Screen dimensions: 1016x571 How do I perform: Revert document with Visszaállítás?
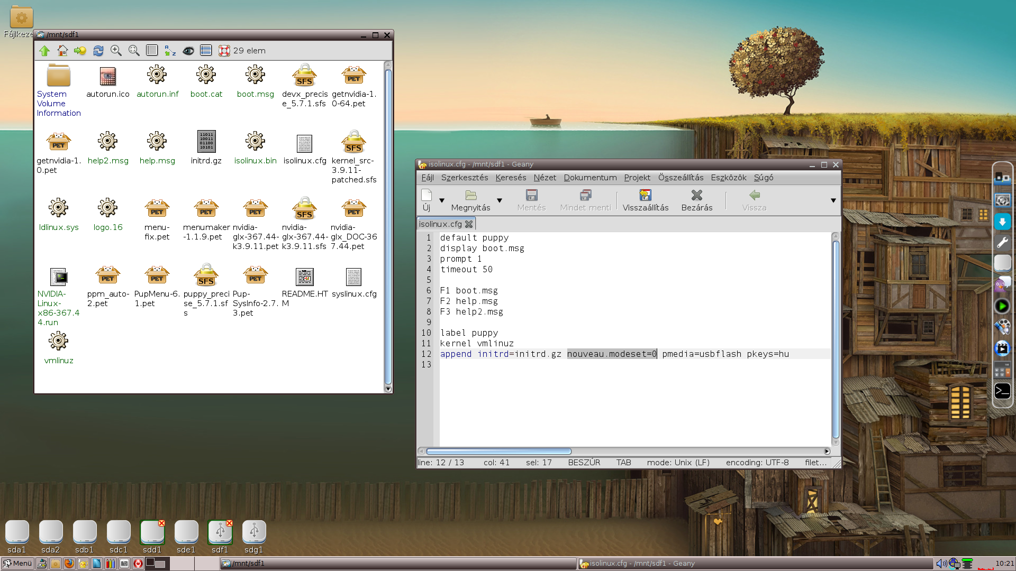pyautogui.click(x=645, y=200)
